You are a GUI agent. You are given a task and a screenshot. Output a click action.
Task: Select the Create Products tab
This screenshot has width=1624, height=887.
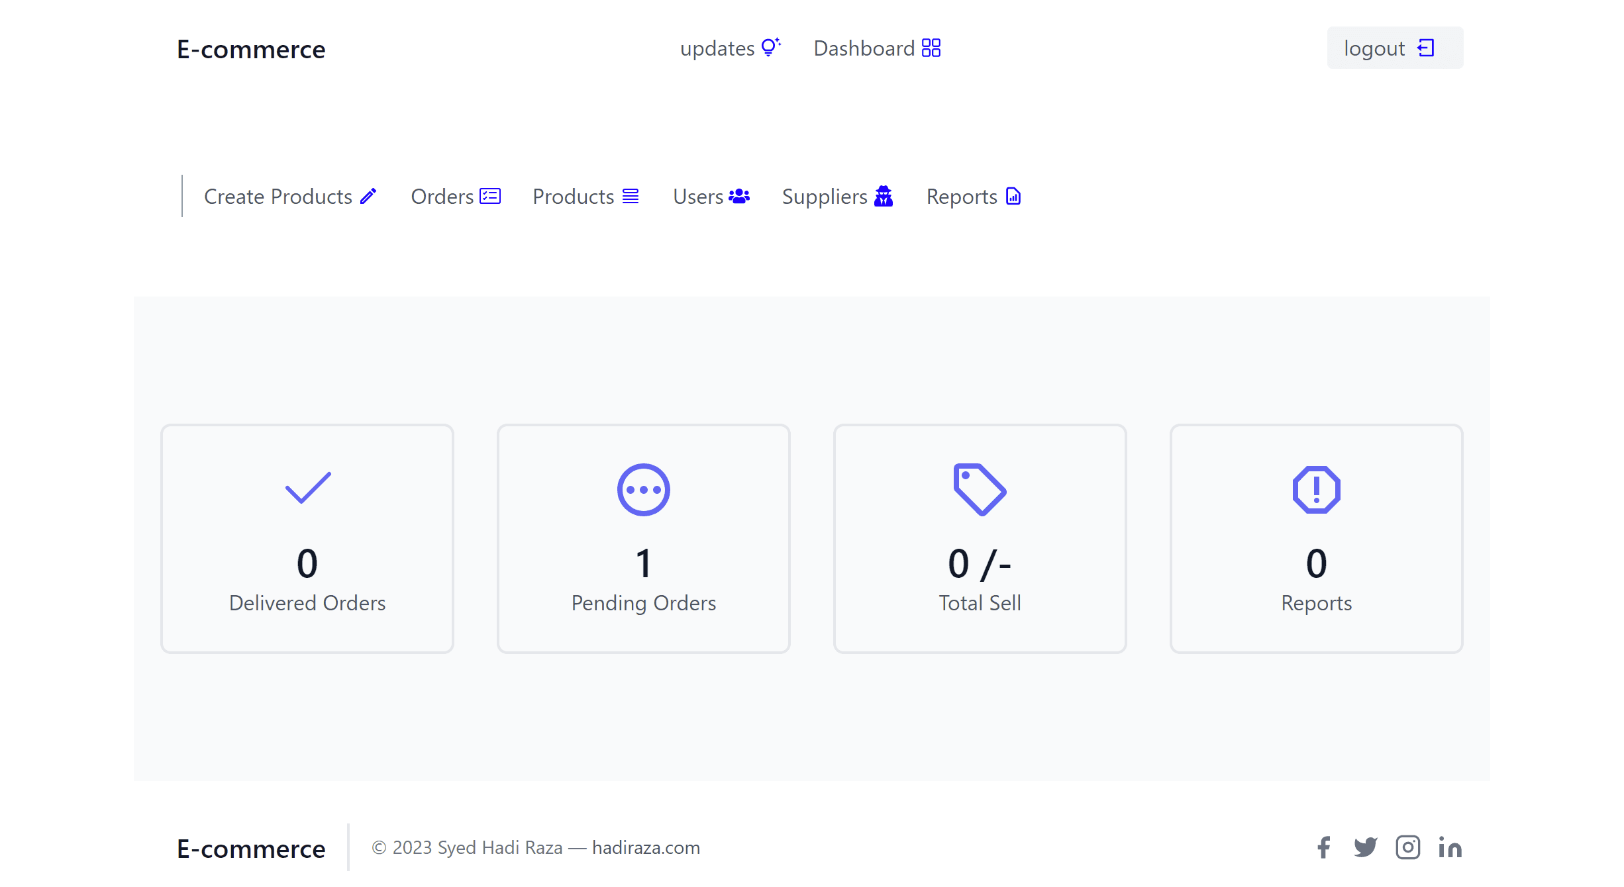tap(291, 197)
